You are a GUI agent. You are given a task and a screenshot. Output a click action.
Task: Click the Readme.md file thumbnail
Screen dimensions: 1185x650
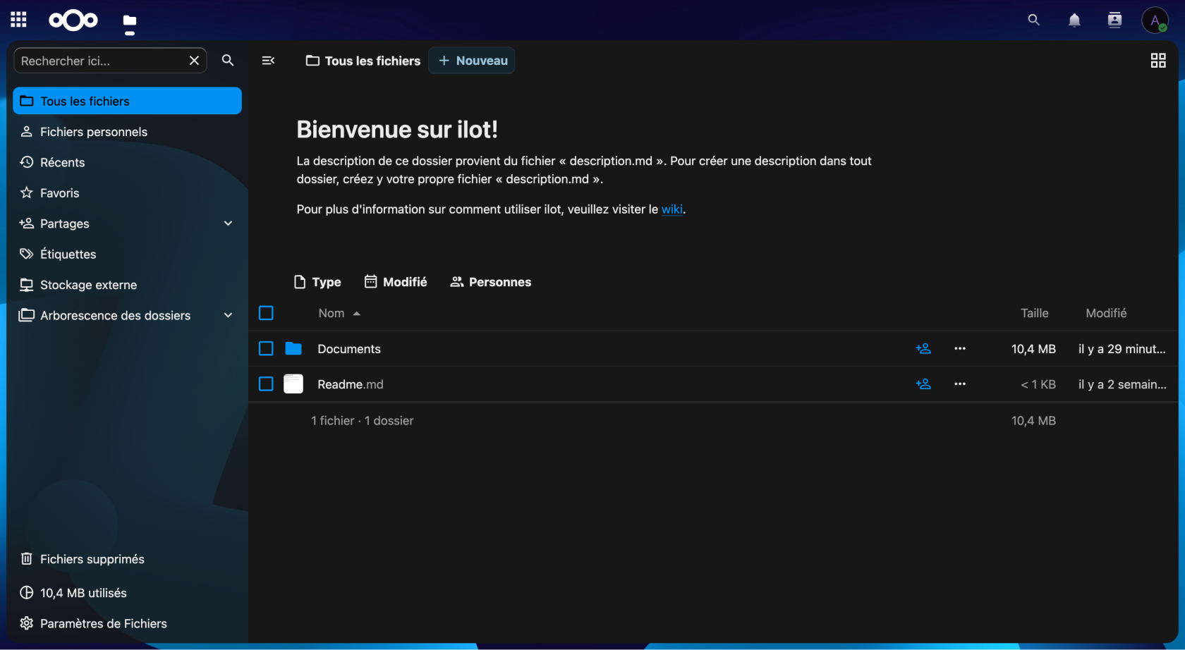tap(293, 384)
